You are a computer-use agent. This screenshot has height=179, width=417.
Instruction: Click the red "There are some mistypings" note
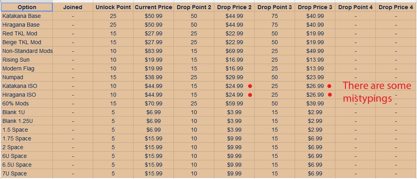[x=377, y=92]
